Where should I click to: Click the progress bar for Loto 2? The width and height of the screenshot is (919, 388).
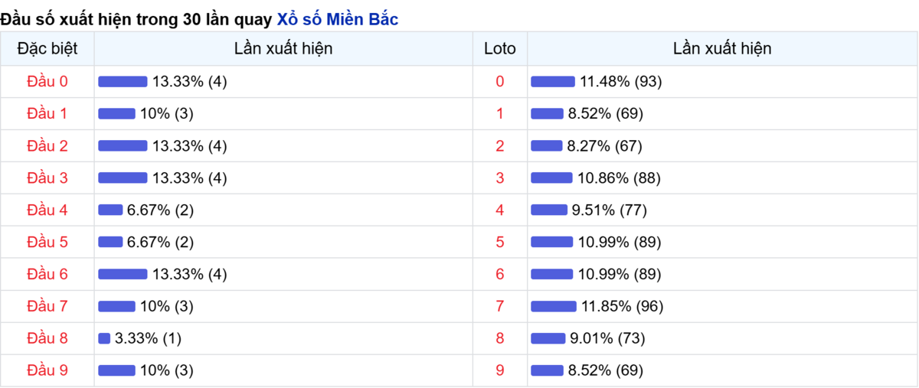tap(547, 145)
